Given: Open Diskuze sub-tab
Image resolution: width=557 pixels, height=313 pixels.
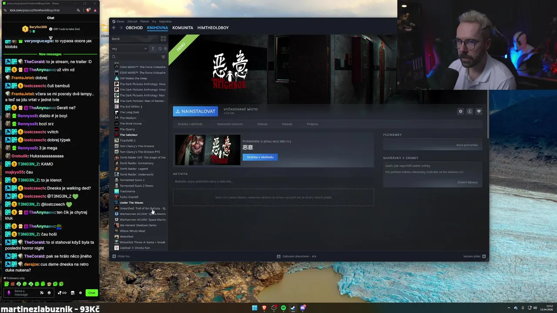Looking at the screenshot, I should (x=262, y=124).
